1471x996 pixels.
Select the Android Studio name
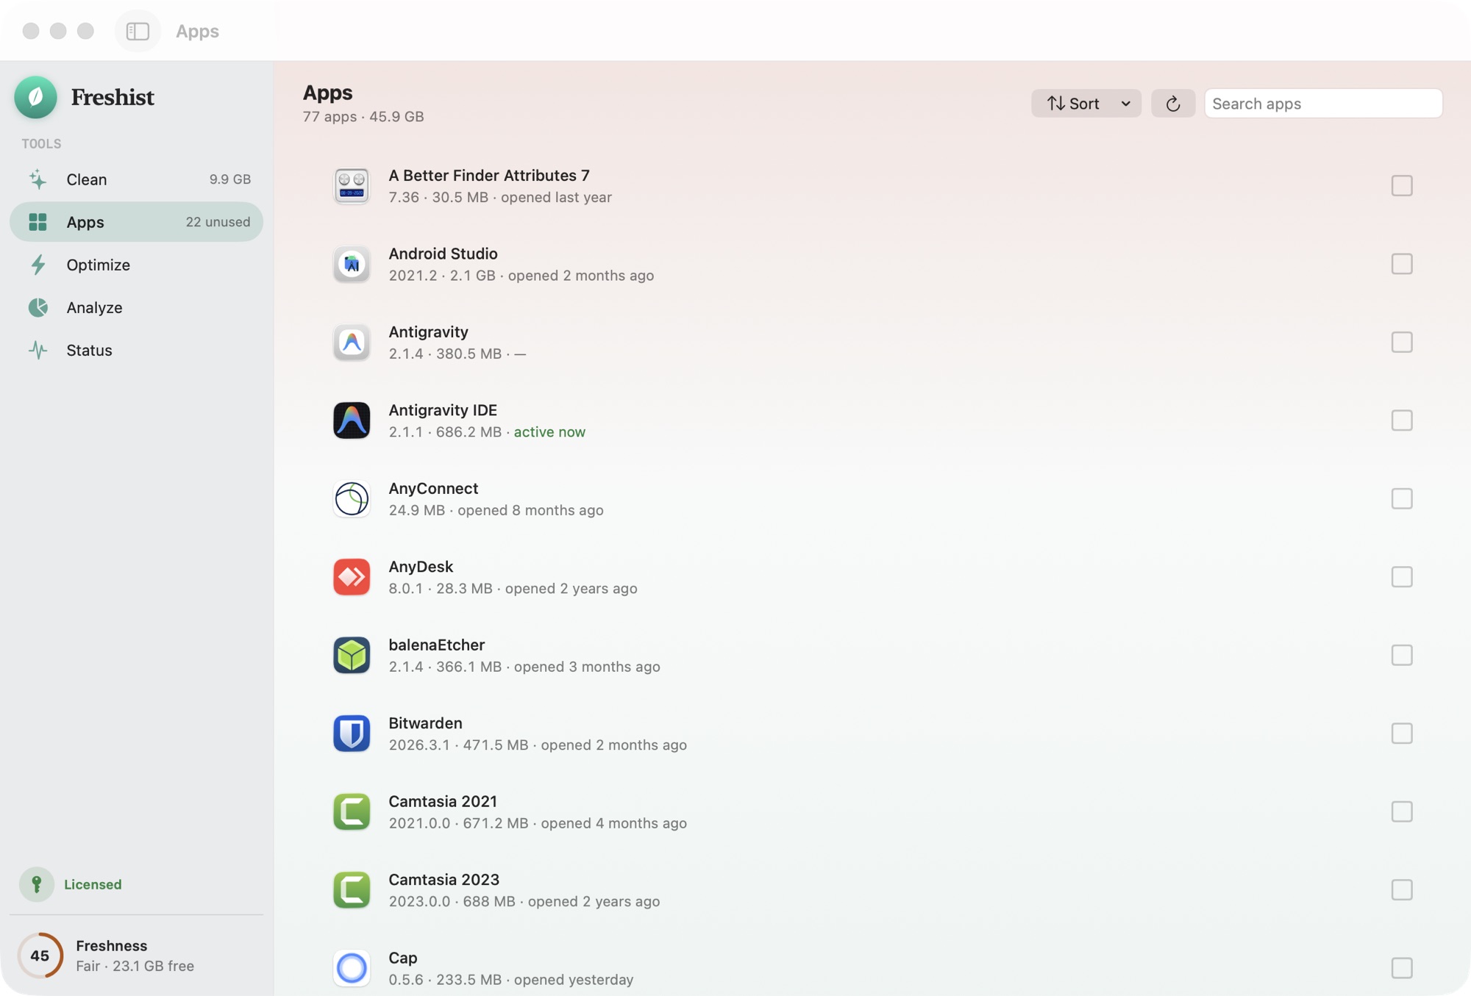click(x=443, y=254)
